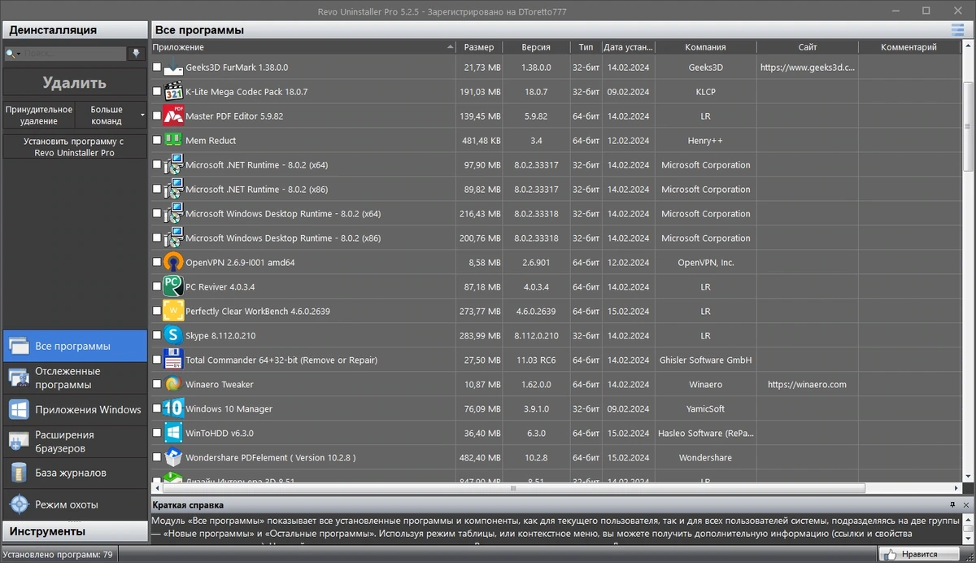The height and width of the screenshot is (563, 976).
Task: Tick the checkbox for Geeks3D FurMark
Action: point(157,68)
